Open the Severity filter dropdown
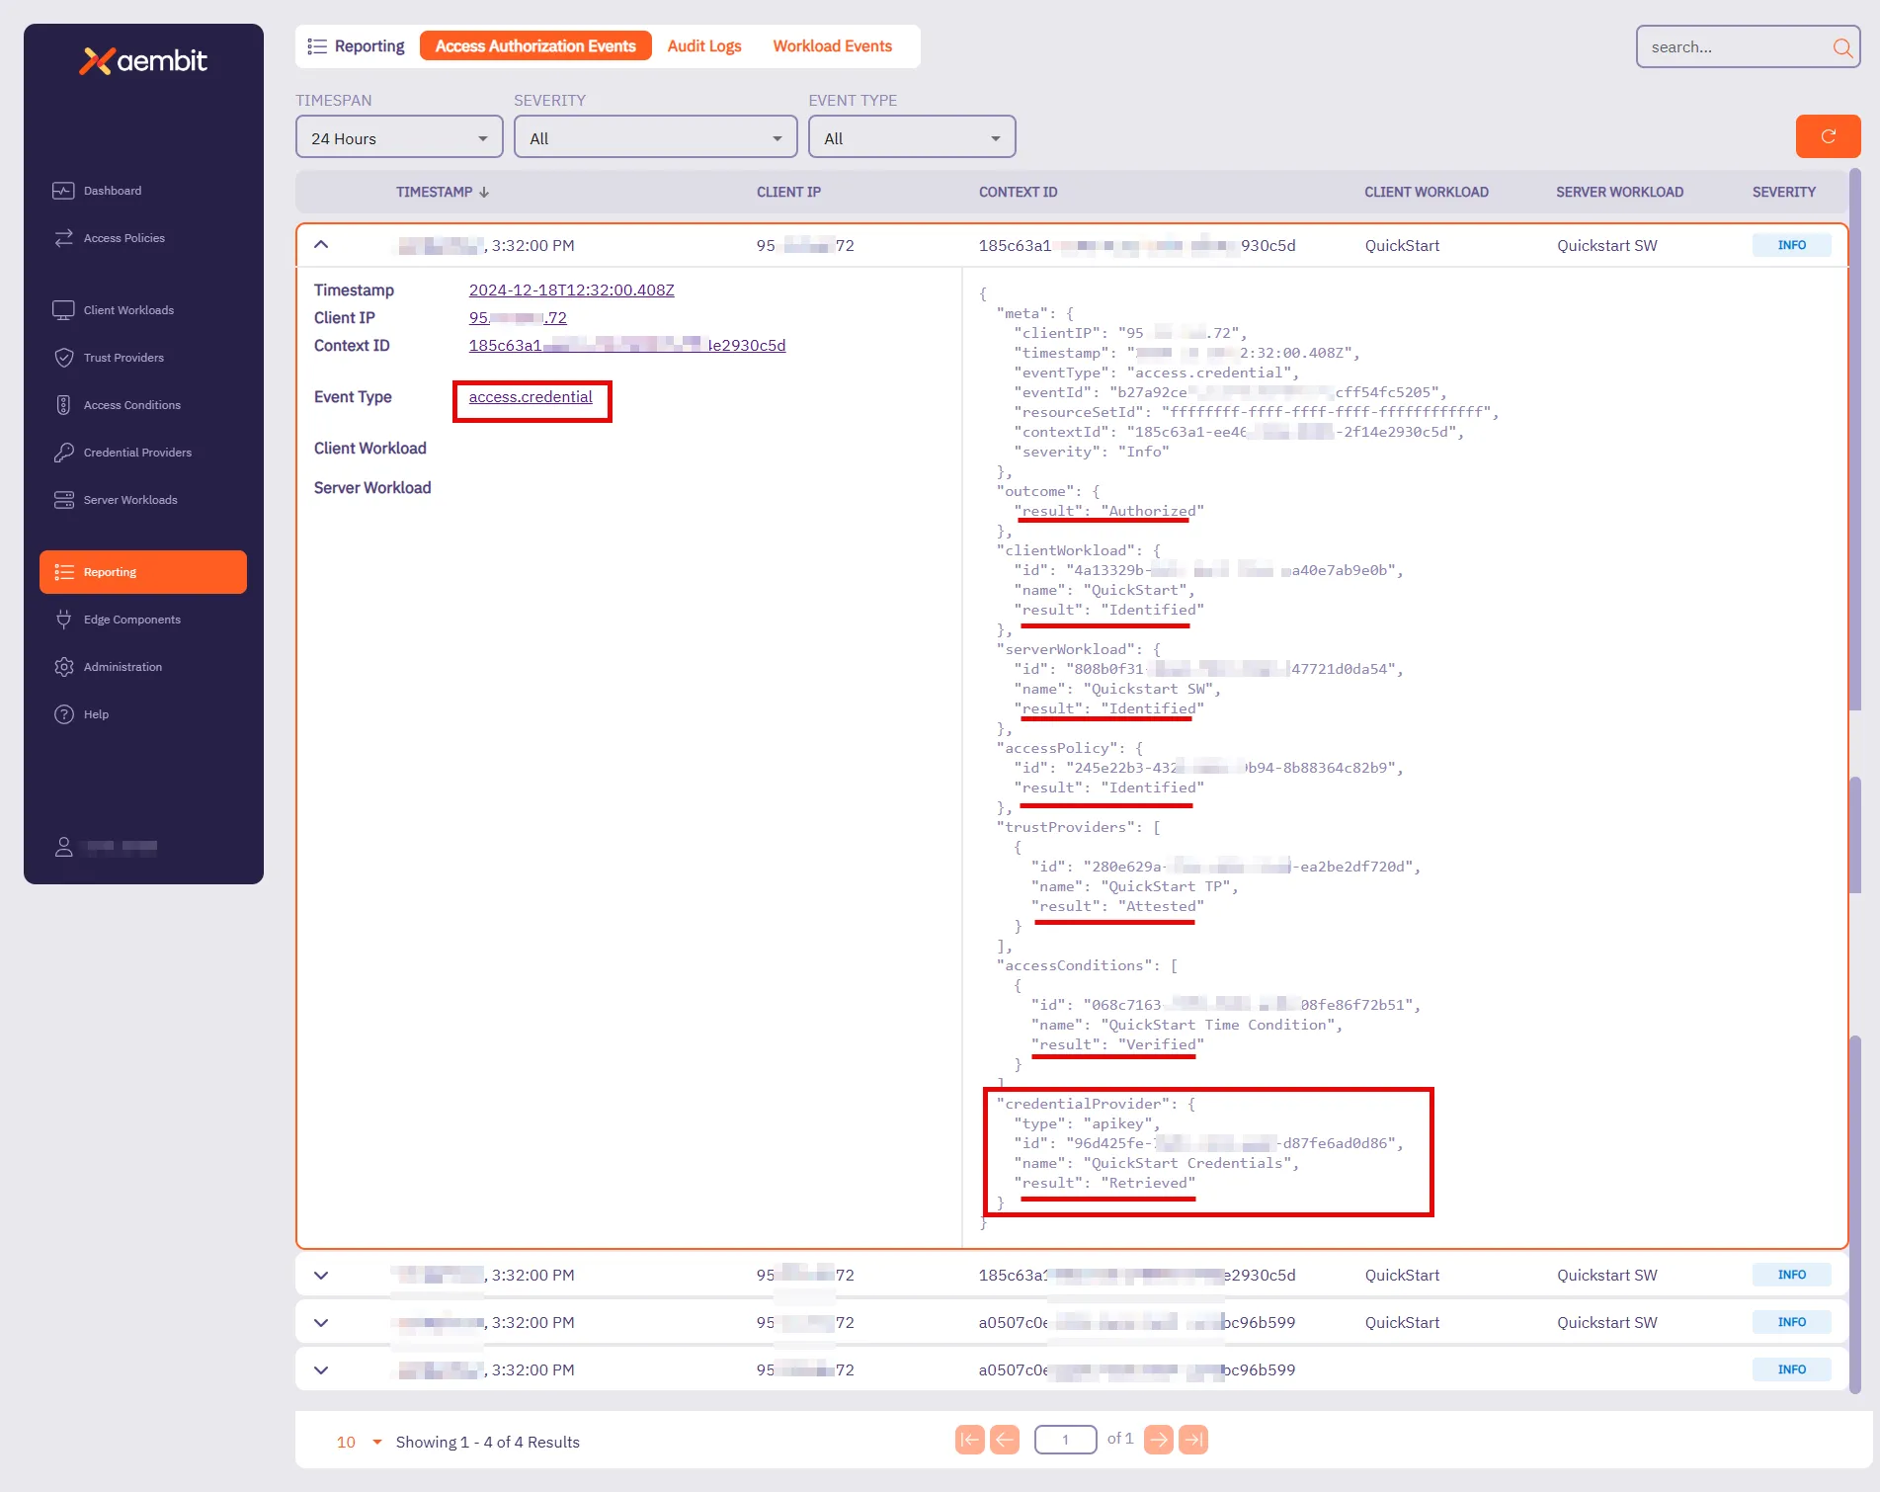 [x=654, y=138]
